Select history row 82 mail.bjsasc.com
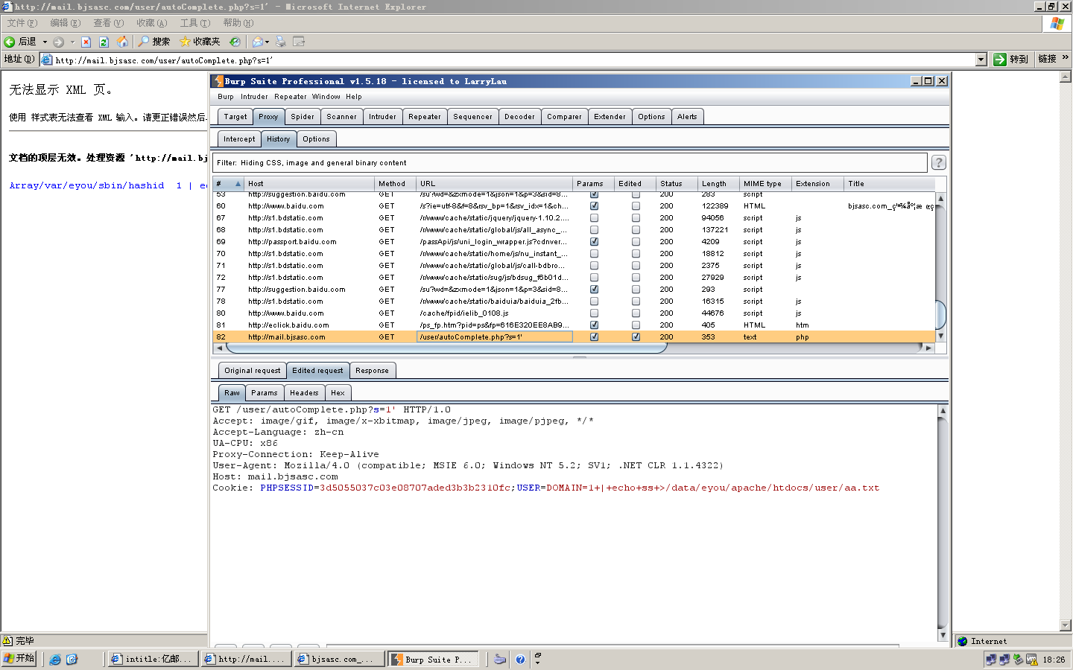 pyautogui.click(x=574, y=336)
